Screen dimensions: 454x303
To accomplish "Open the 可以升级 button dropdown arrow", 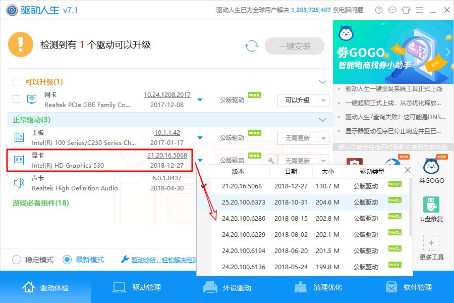I will point(323,100).
